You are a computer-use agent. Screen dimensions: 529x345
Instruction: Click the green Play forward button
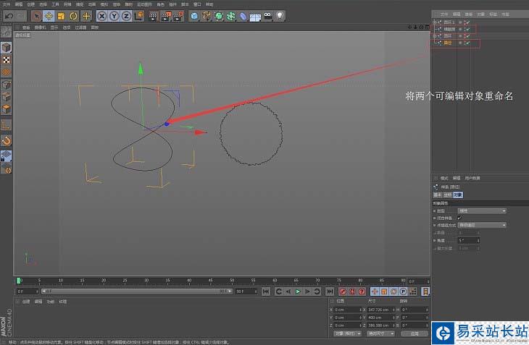point(298,291)
